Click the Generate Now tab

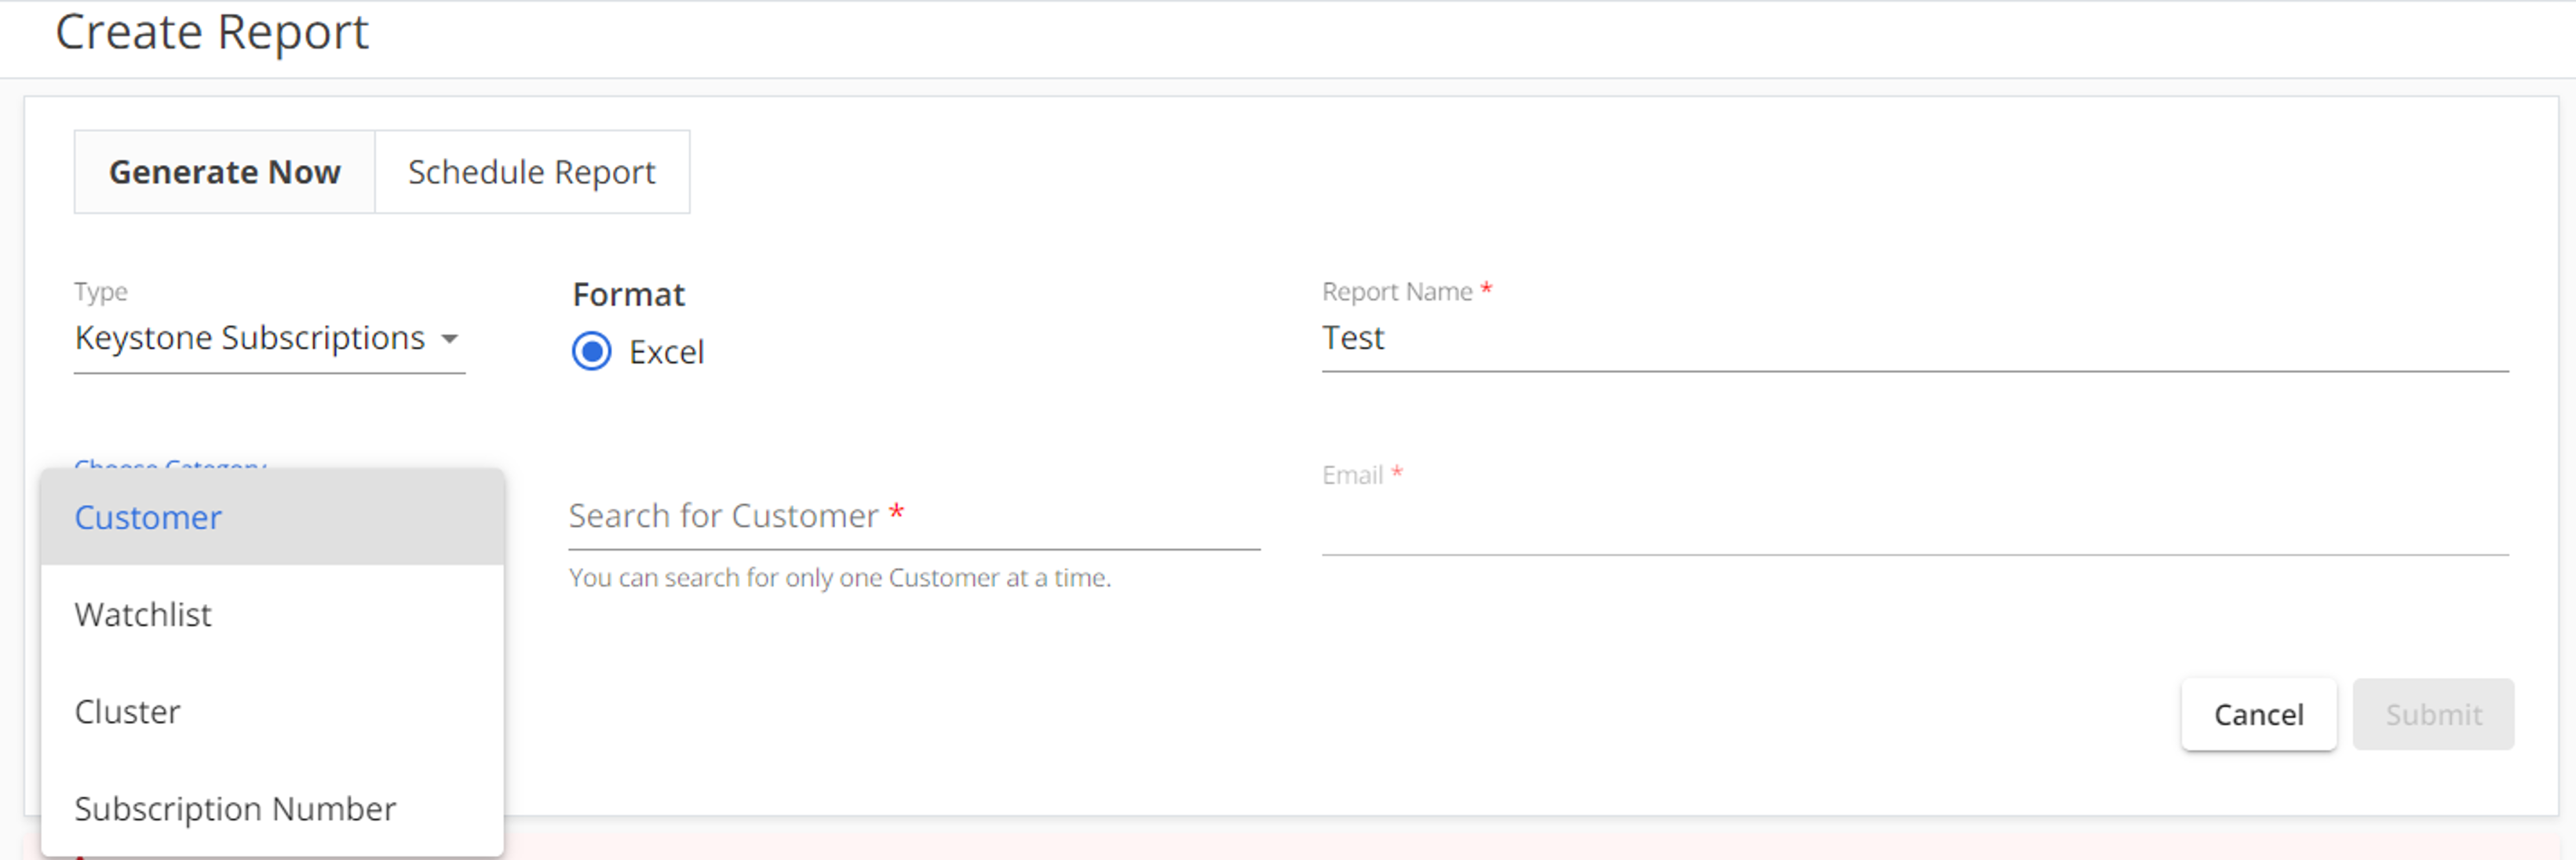tap(225, 171)
